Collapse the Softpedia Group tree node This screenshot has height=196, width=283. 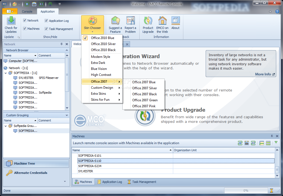(x=5, y=126)
